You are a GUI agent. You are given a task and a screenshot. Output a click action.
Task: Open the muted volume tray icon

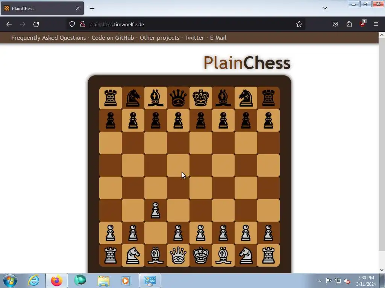(347, 281)
